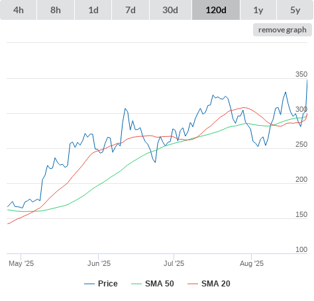
Task: Click the green SMA 50 legend marker
Action: (136, 284)
